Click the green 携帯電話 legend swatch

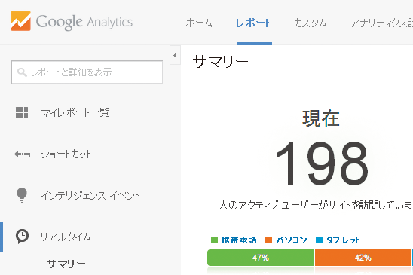pyautogui.click(x=214, y=240)
